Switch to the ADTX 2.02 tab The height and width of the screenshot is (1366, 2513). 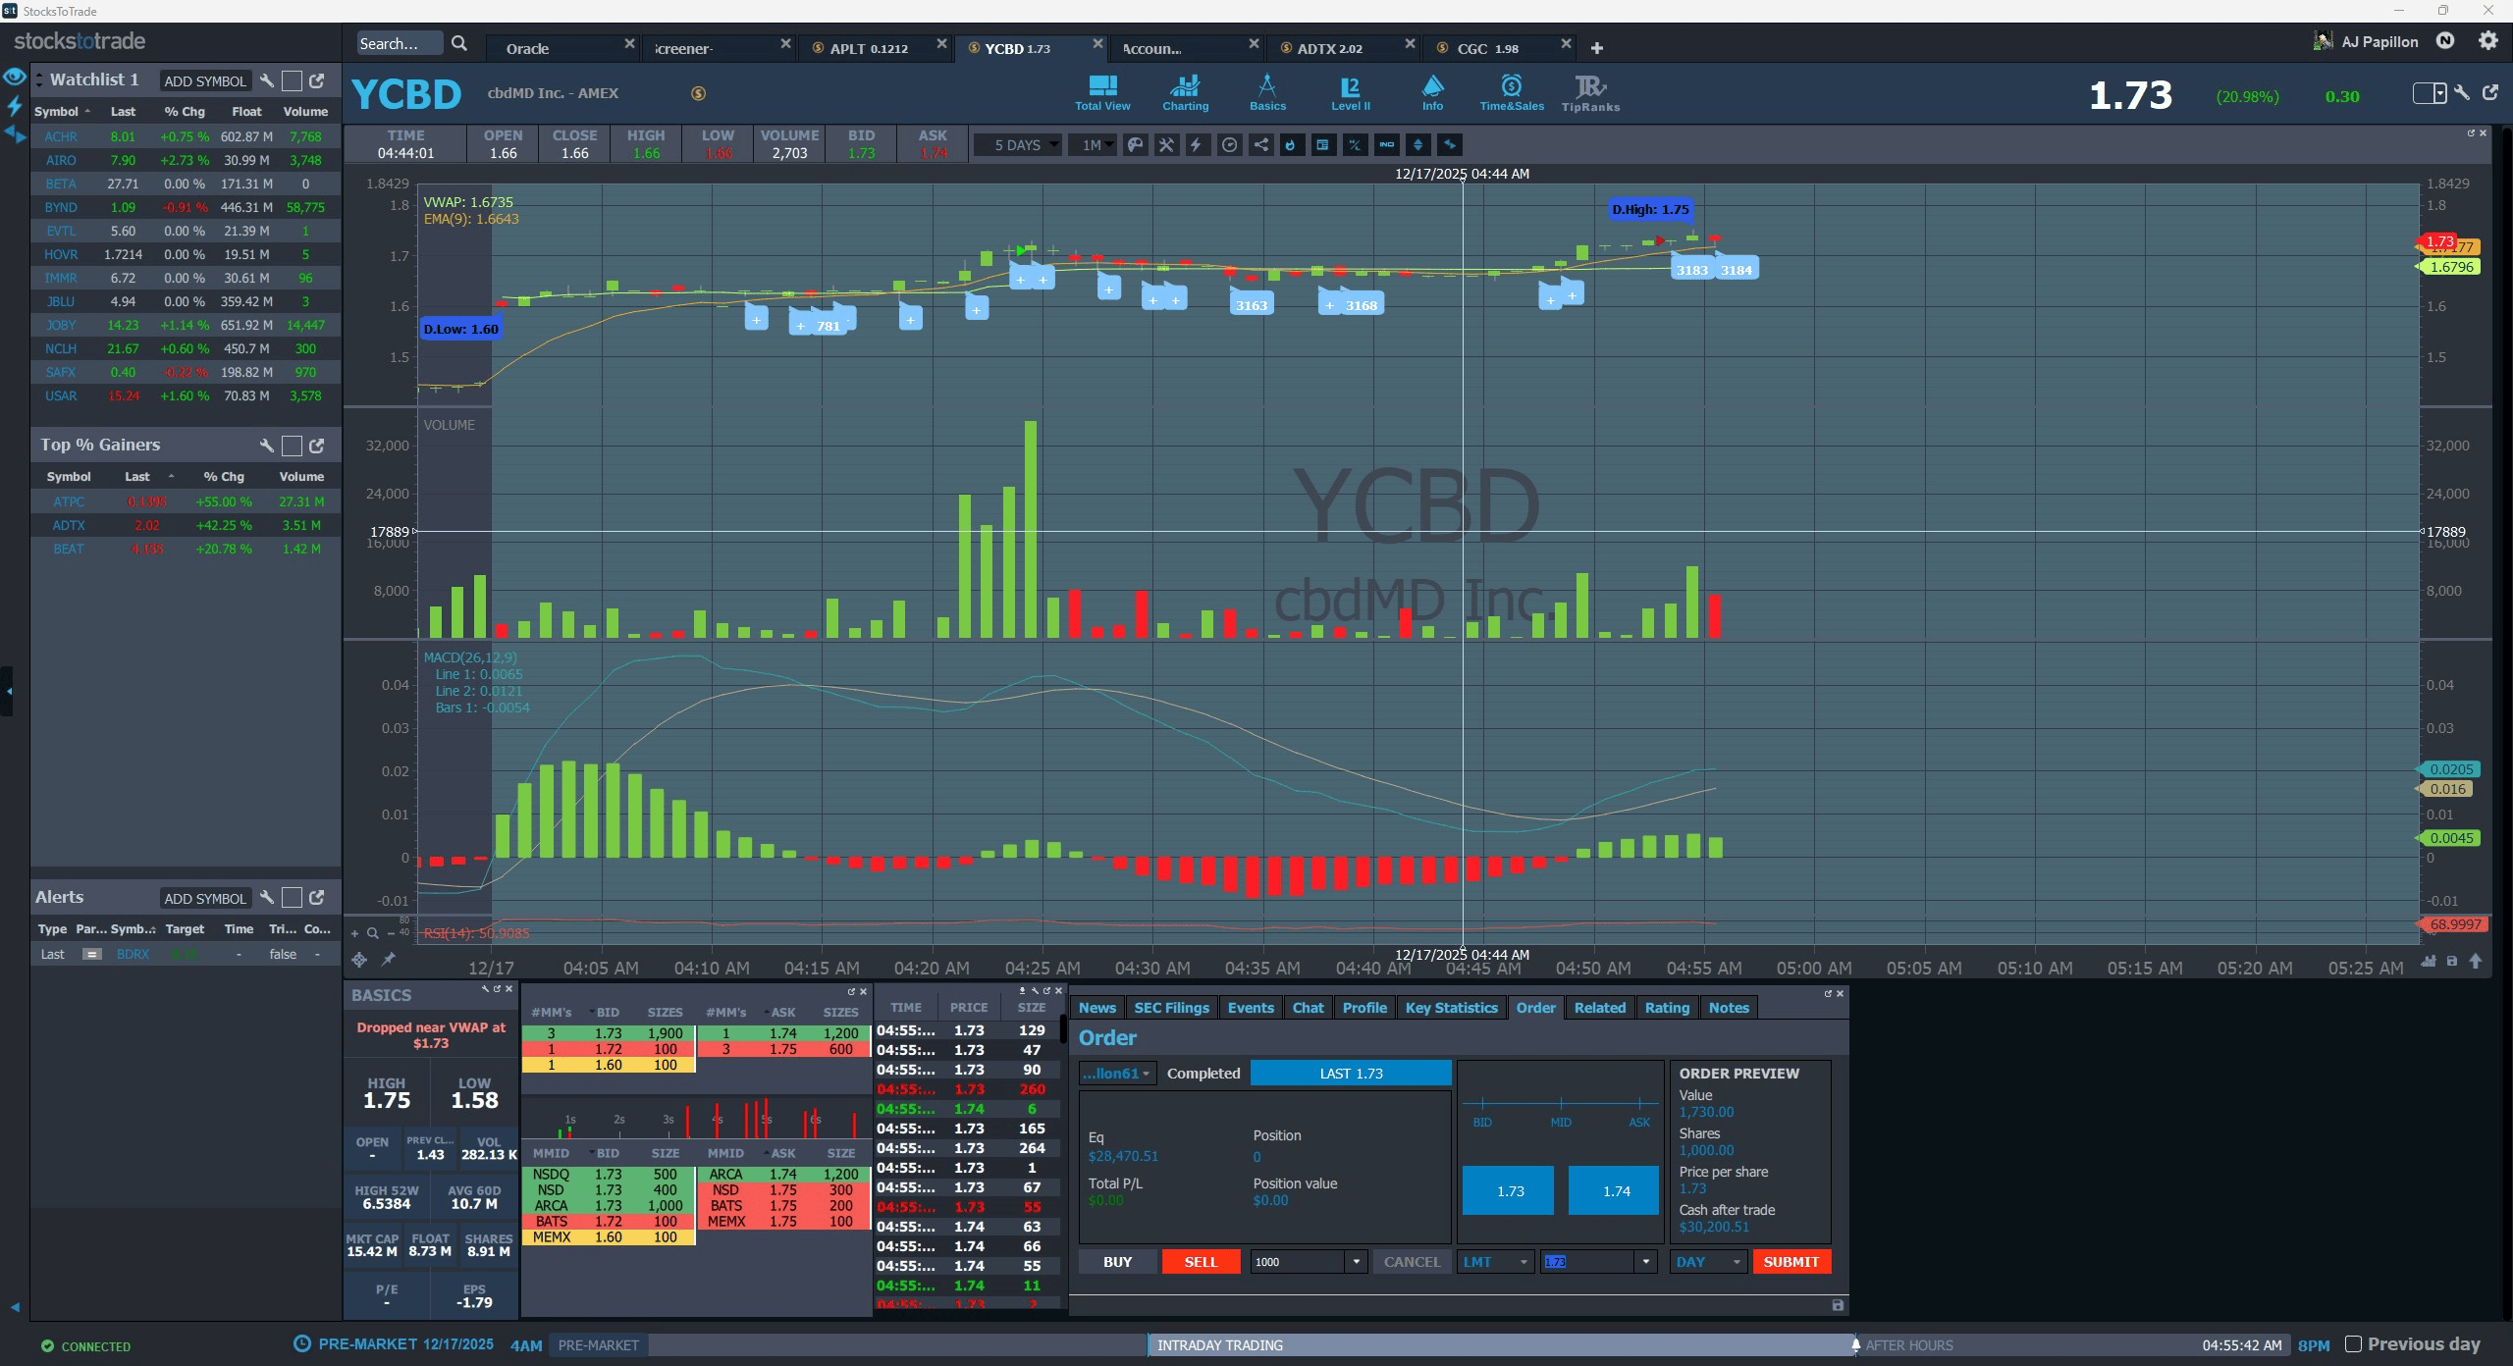[1329, 48]
